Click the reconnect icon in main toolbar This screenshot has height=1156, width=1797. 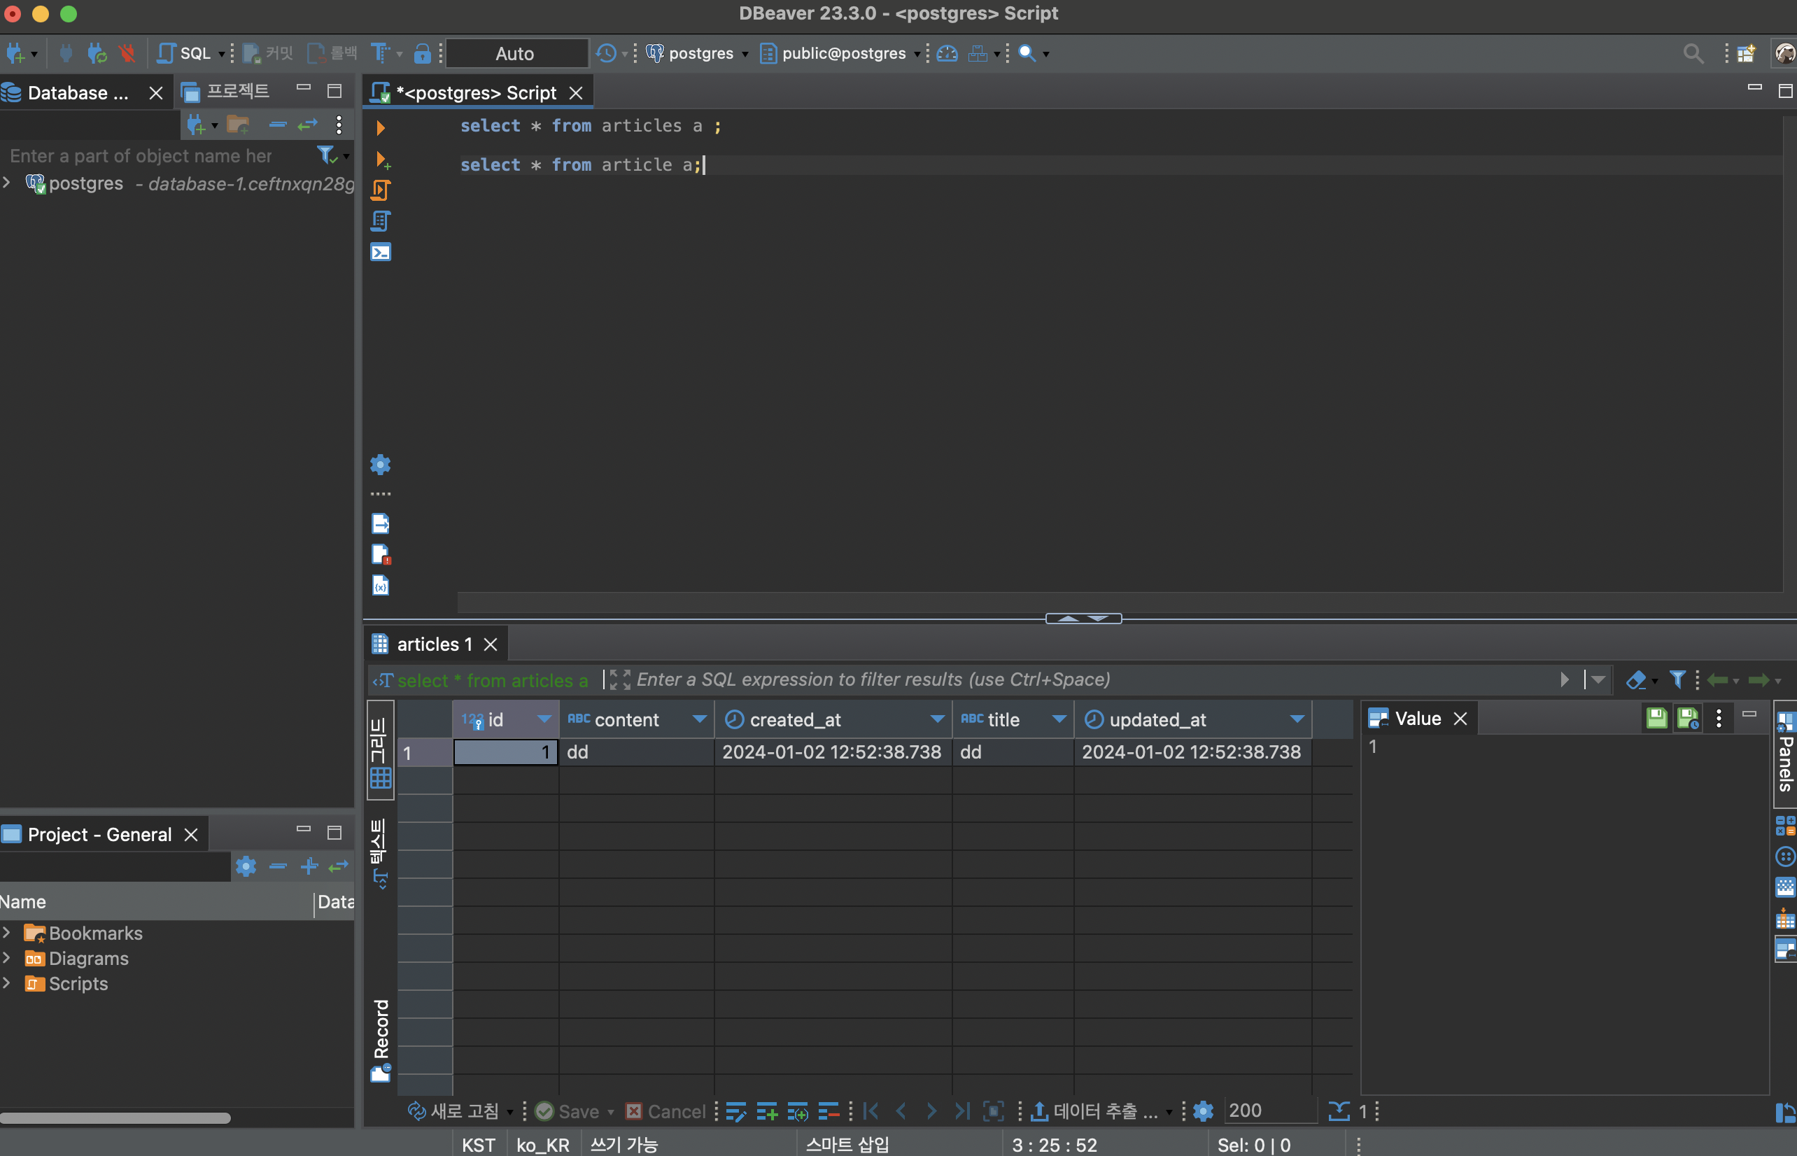[97, 53]
